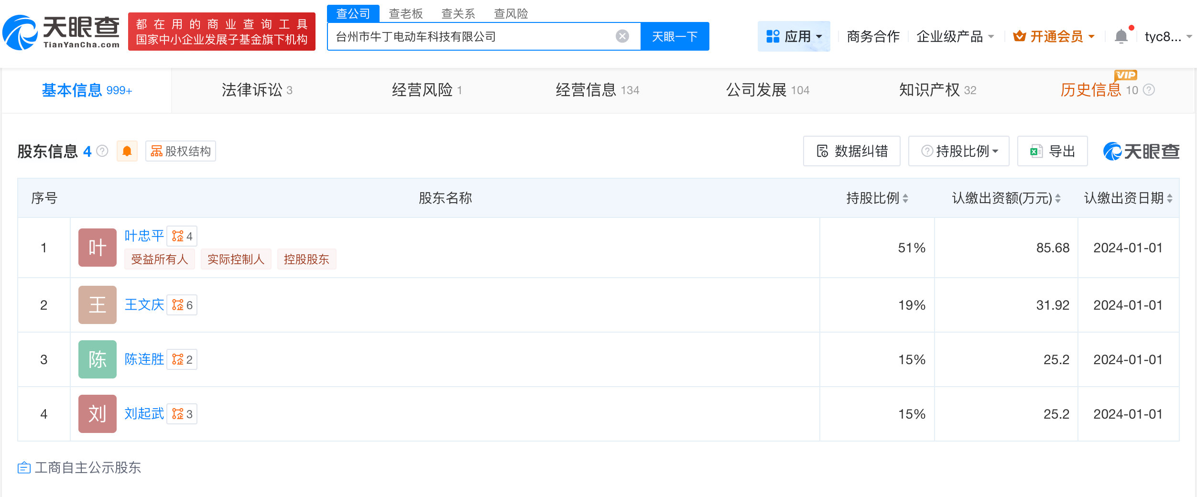Viewport: 1197px width, 497px height.
Task: Open shareholder link 叶忠平
Action: [144, 236]
